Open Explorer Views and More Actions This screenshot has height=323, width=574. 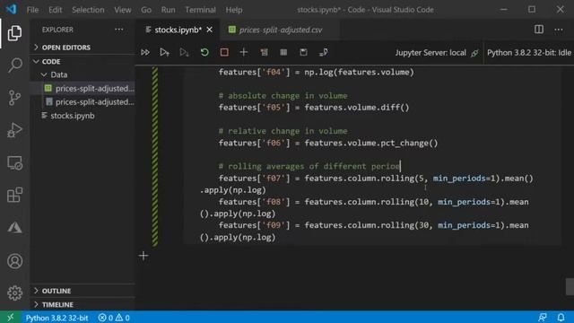point(119,30)
